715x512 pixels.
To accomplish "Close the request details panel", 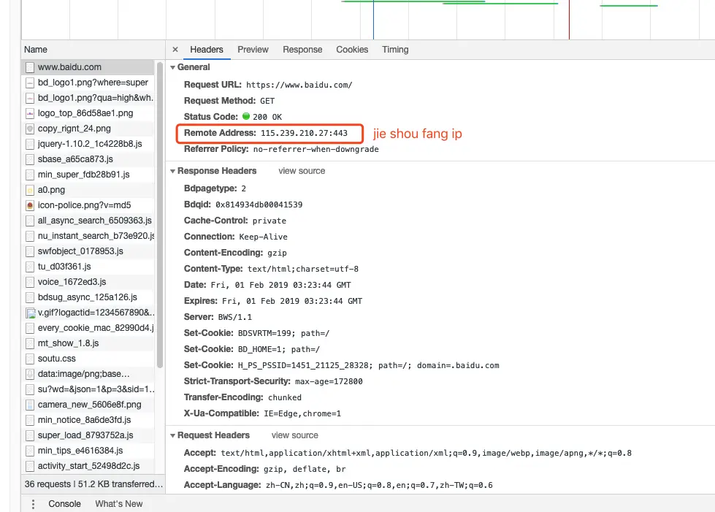I will [175, 50].
